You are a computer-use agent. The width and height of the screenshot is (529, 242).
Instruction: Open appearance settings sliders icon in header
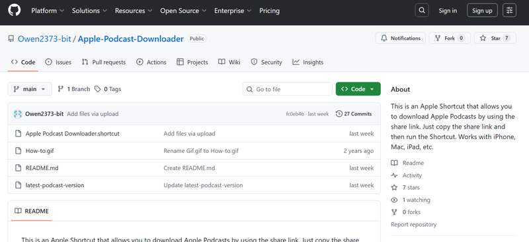point(509,11)
